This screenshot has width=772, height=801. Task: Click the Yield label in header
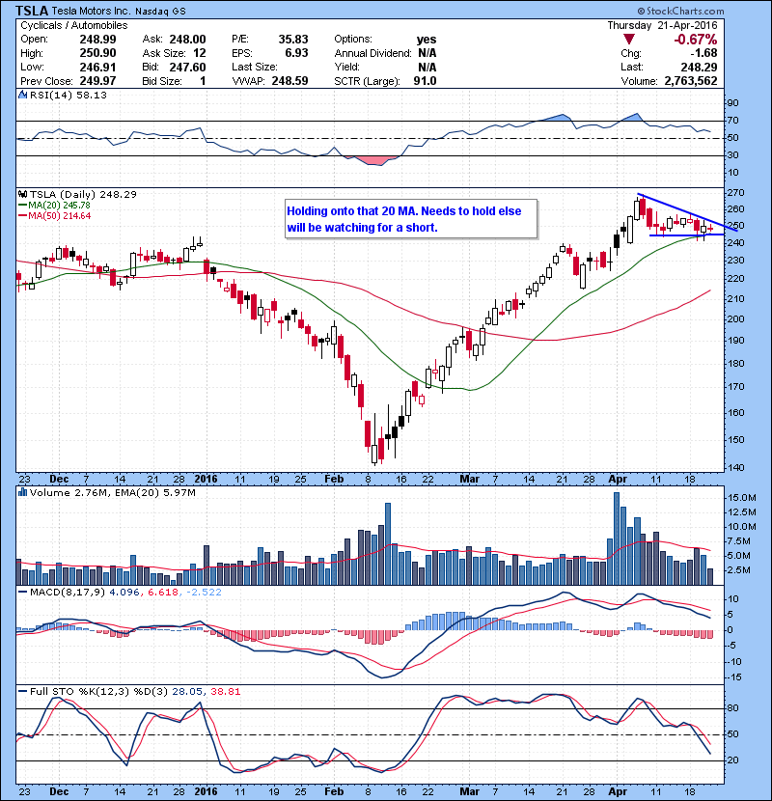coord(346,67)
